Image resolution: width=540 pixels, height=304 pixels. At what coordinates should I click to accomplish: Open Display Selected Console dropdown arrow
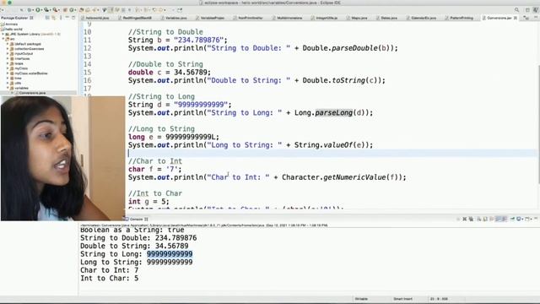point(522,219)
